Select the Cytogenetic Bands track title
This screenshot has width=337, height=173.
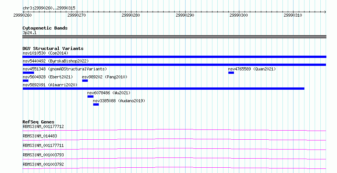coord(45,28)
